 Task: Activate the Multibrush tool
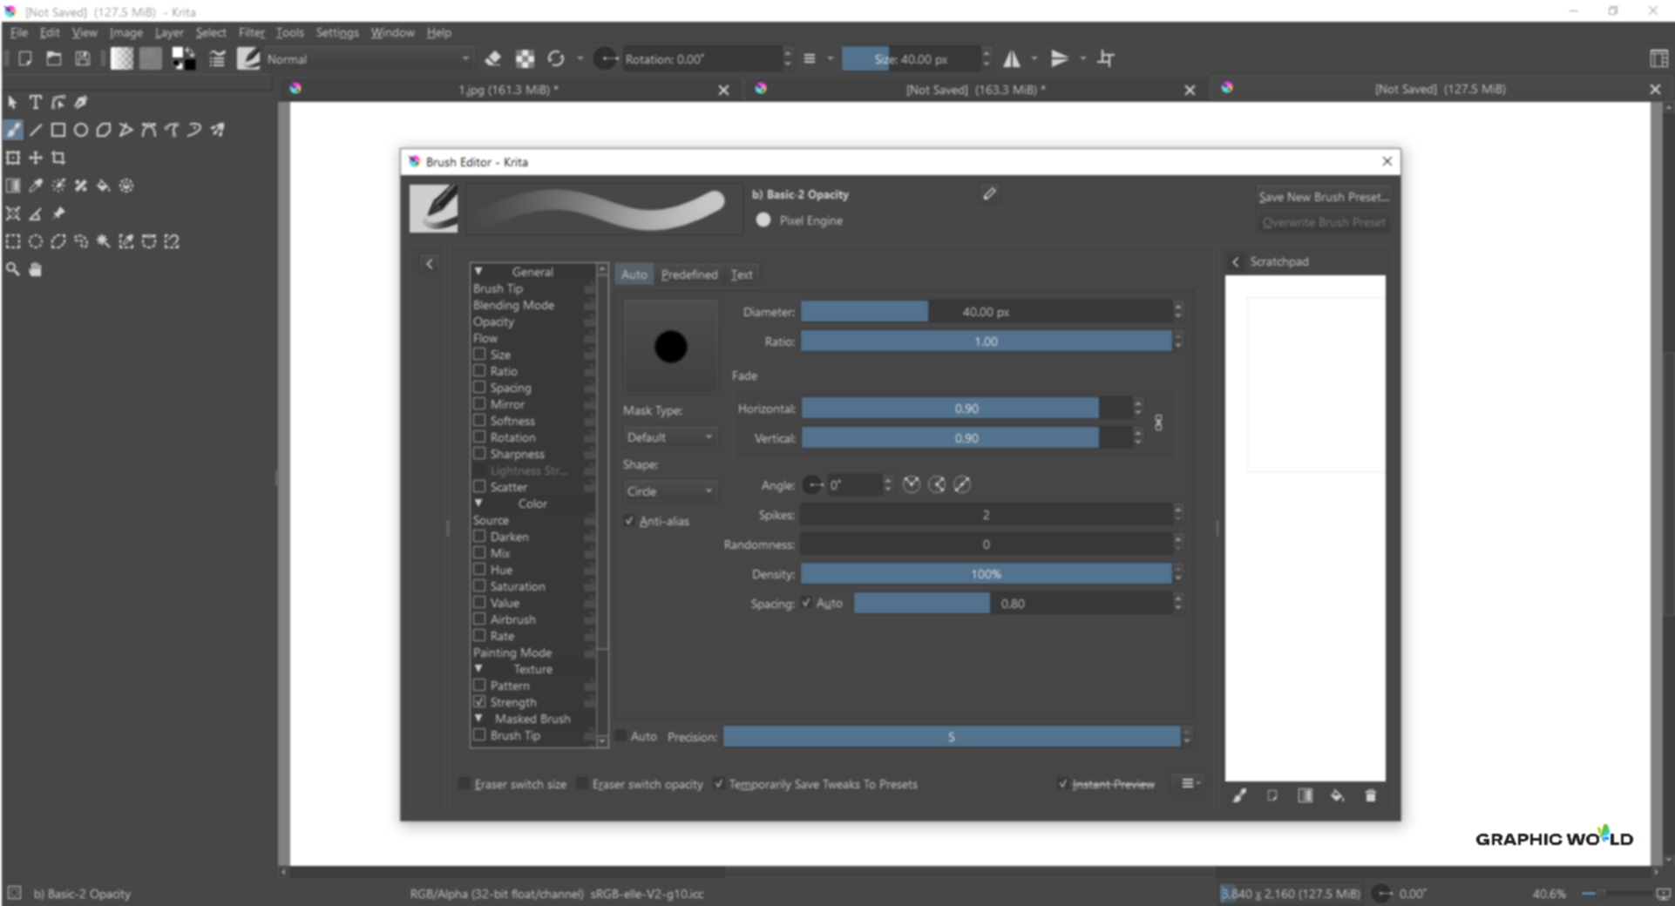pyautogui.click(x=217, y=131)
